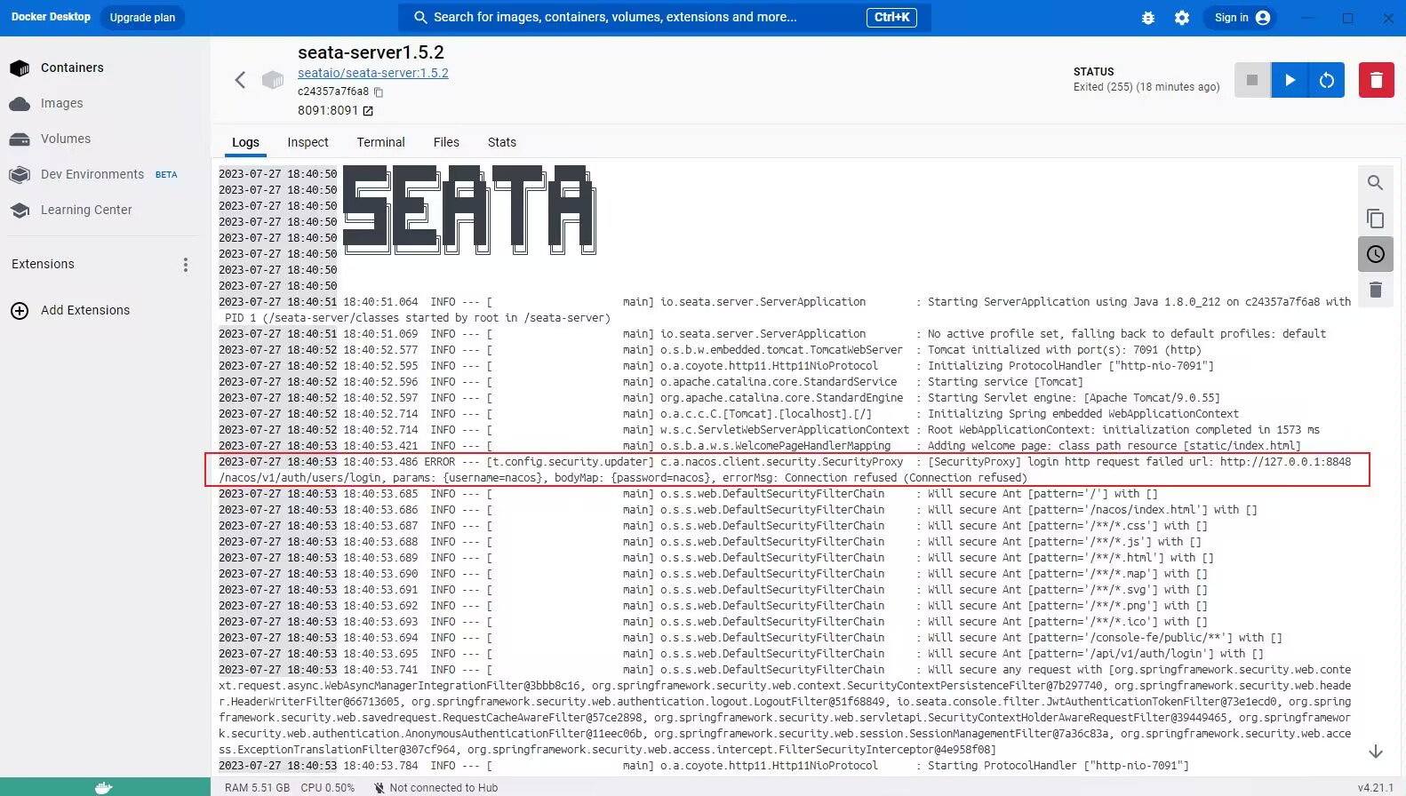Jump to bottom of logs arrow

point(1375,752)
